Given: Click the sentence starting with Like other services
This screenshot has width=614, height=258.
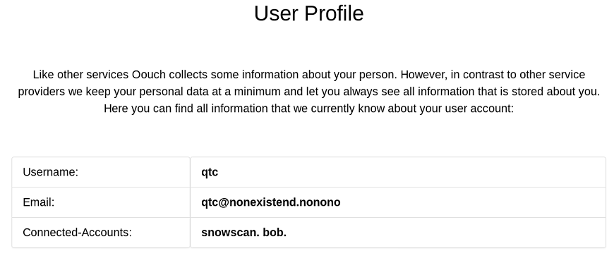Looking at the screenshot, I should (215, 75).
